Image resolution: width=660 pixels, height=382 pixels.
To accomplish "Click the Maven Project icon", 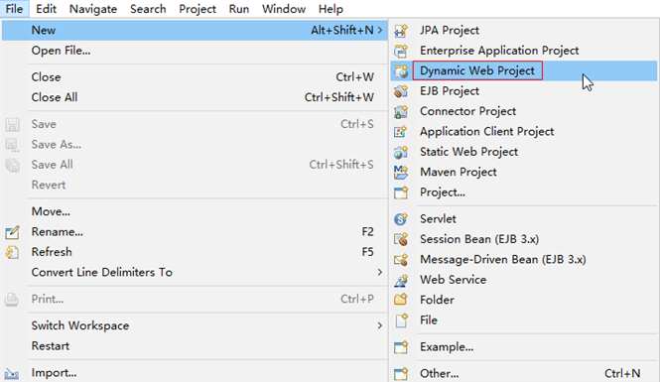I will coord(401,172).
